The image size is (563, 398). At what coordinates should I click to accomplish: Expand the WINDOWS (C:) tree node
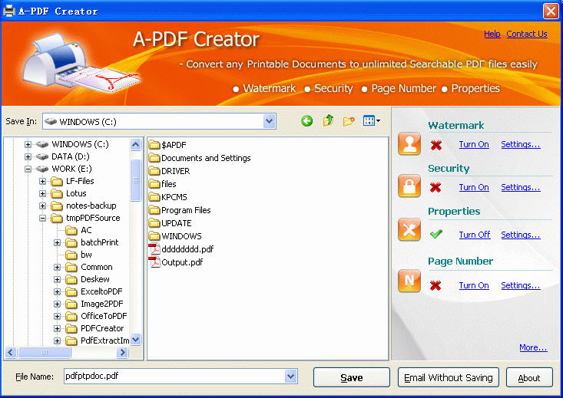pyautogui.click(x=28, y=144)
